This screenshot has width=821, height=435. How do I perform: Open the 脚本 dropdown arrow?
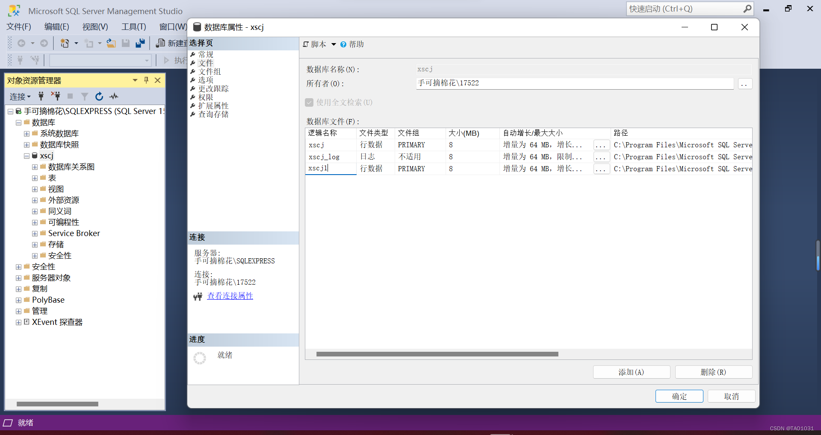click(334, 44)
